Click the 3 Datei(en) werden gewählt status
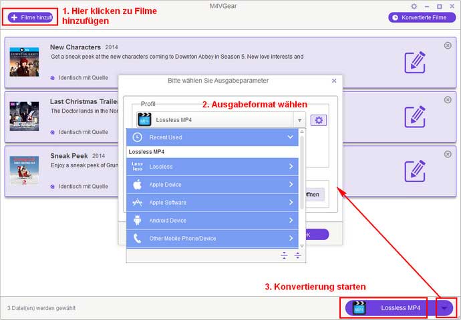 [x=41, y=308]
